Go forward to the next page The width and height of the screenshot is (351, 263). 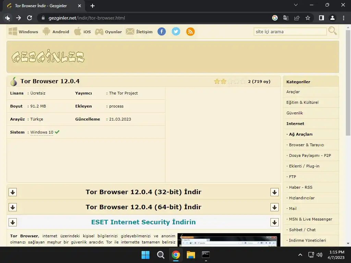19,18
